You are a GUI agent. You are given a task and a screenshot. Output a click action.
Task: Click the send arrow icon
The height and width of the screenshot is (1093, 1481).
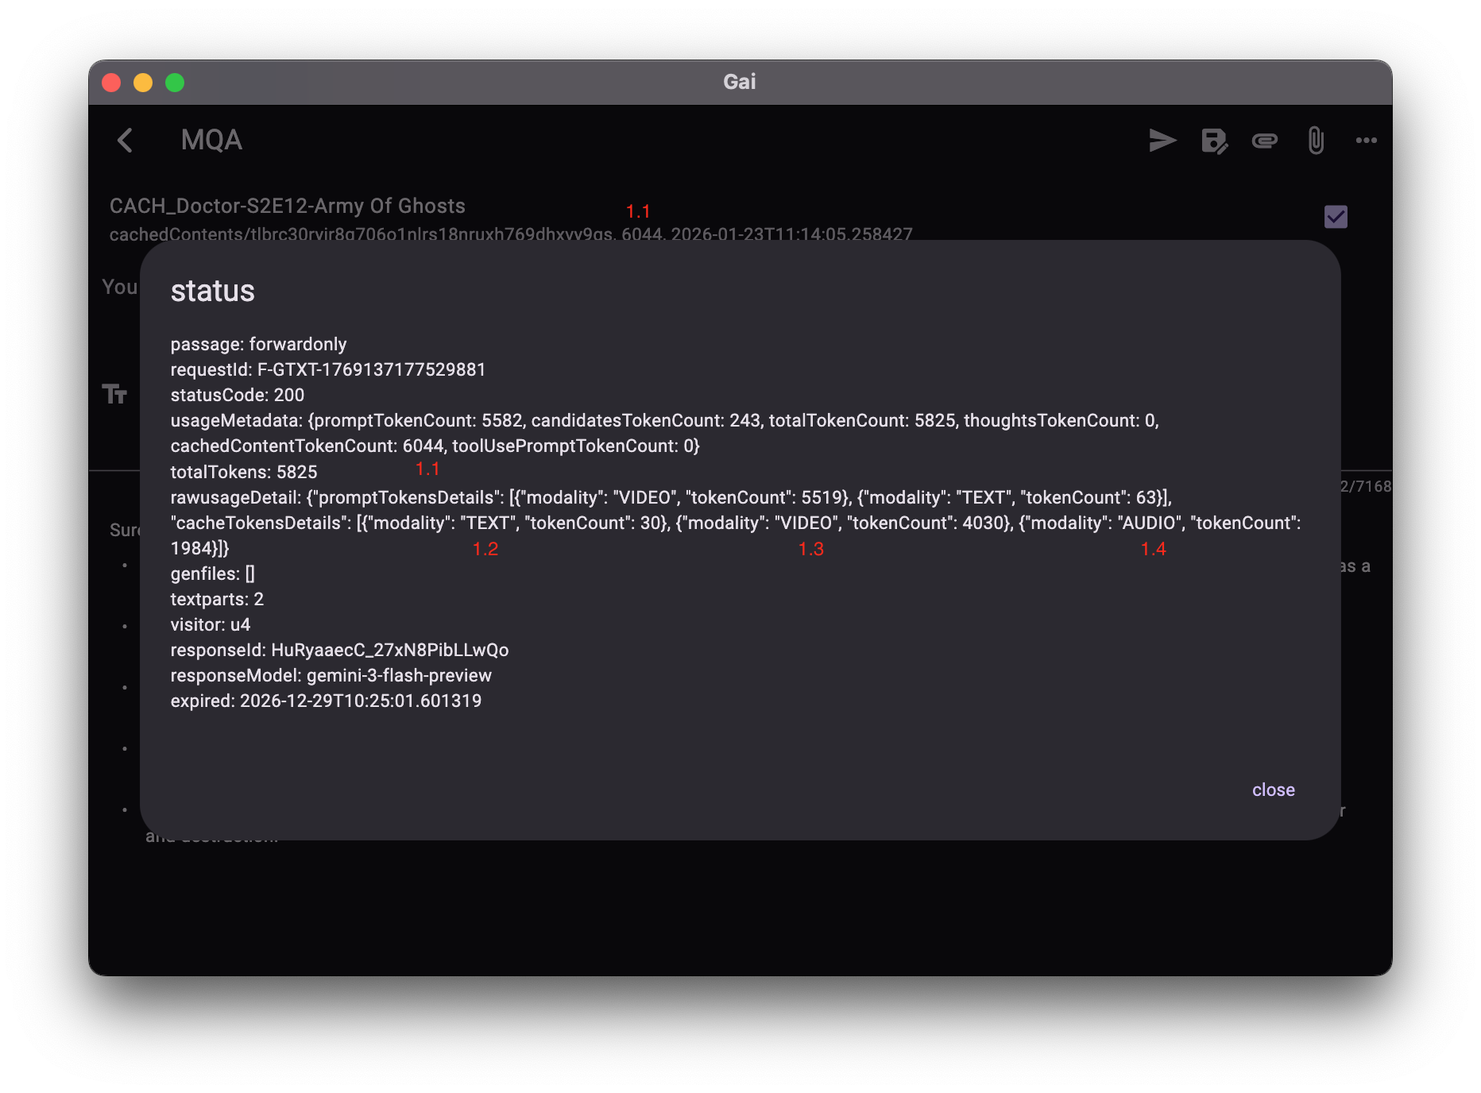coord(1162,141)
